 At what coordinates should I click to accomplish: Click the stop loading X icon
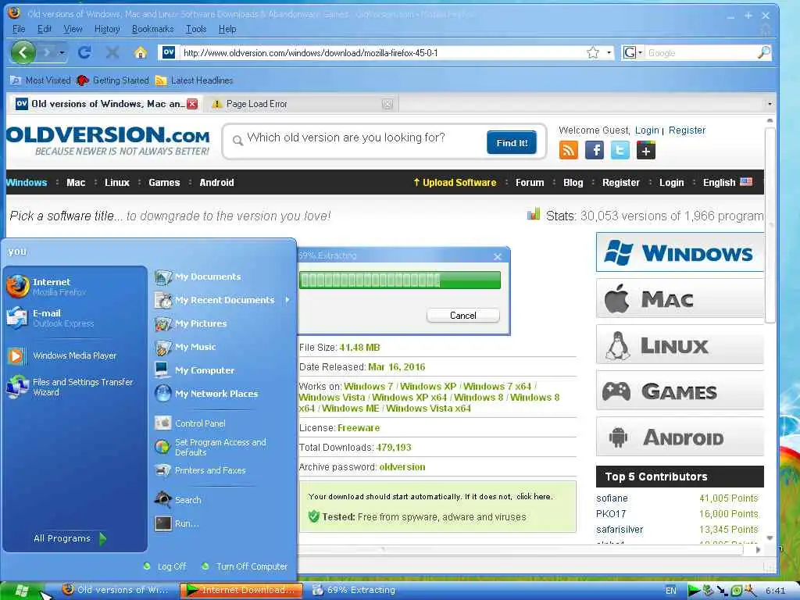pyautogui.click(x=112, y=52)
